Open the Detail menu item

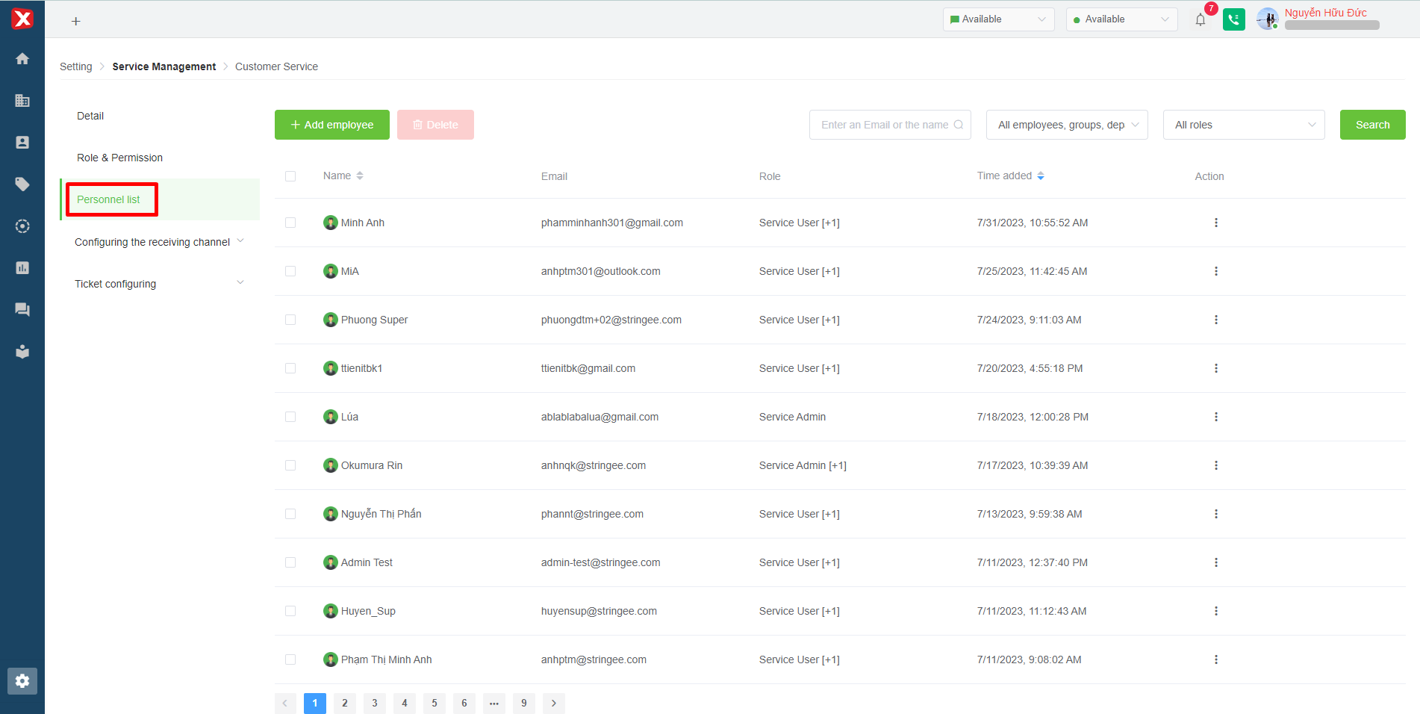pos(90,116)
